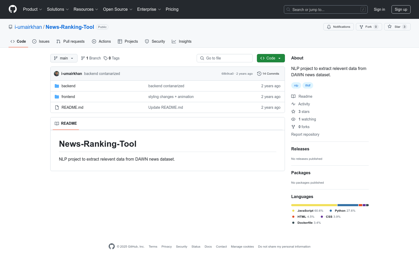Open the GitHub logo home link in the header
Screen dimensions: 419x262
[13, 9]
